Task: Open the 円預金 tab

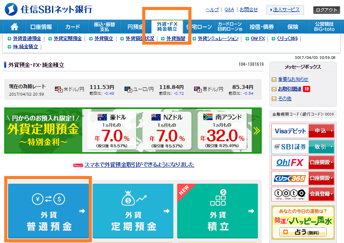Action: pyautogui.click(x=135, y=27)
